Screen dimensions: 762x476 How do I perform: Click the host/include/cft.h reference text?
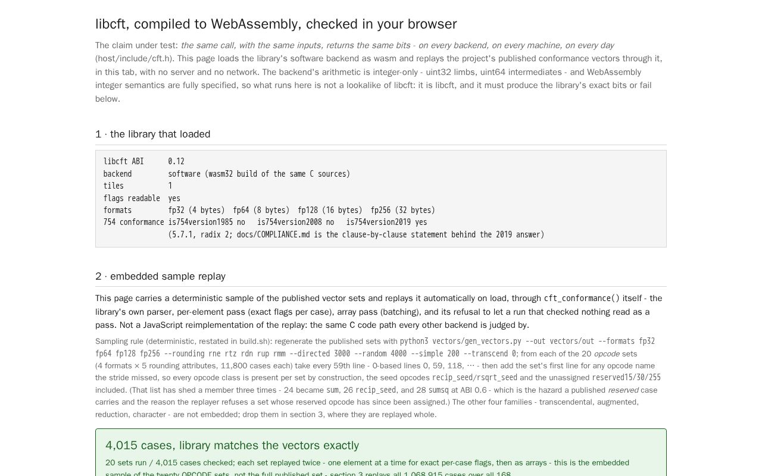click(x=135, y=59)
